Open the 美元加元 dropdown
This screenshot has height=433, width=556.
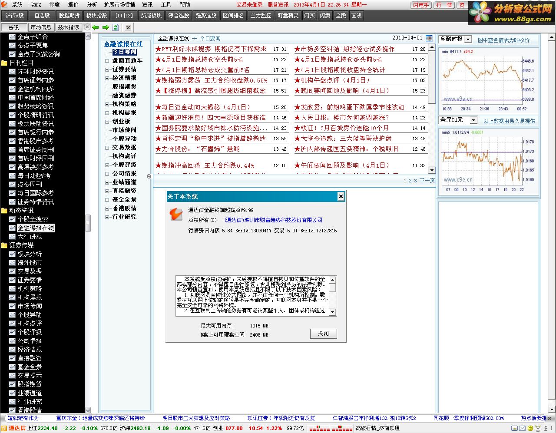pos(473,120)
